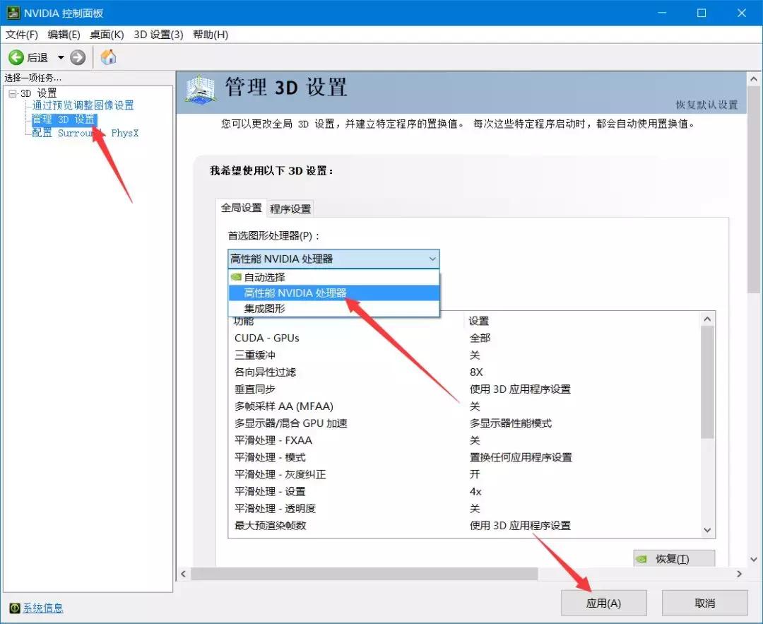Click the home icon in the toolbar
Viewport: 763px width, 624px height.
click(x=108, y=57)
